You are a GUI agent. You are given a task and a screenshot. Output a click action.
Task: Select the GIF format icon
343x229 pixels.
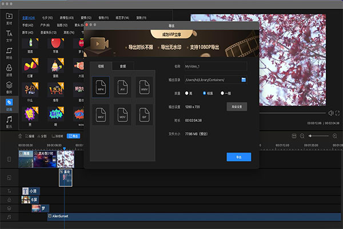click(x=144, y=114)
